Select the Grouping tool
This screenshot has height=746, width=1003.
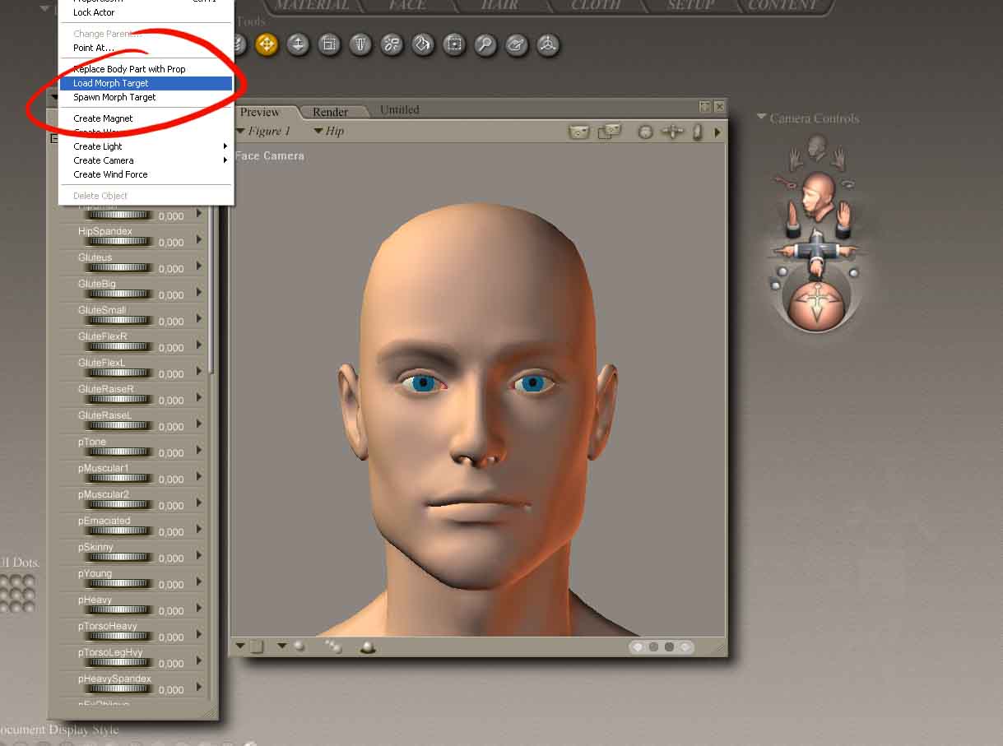[x=454, y=44]
